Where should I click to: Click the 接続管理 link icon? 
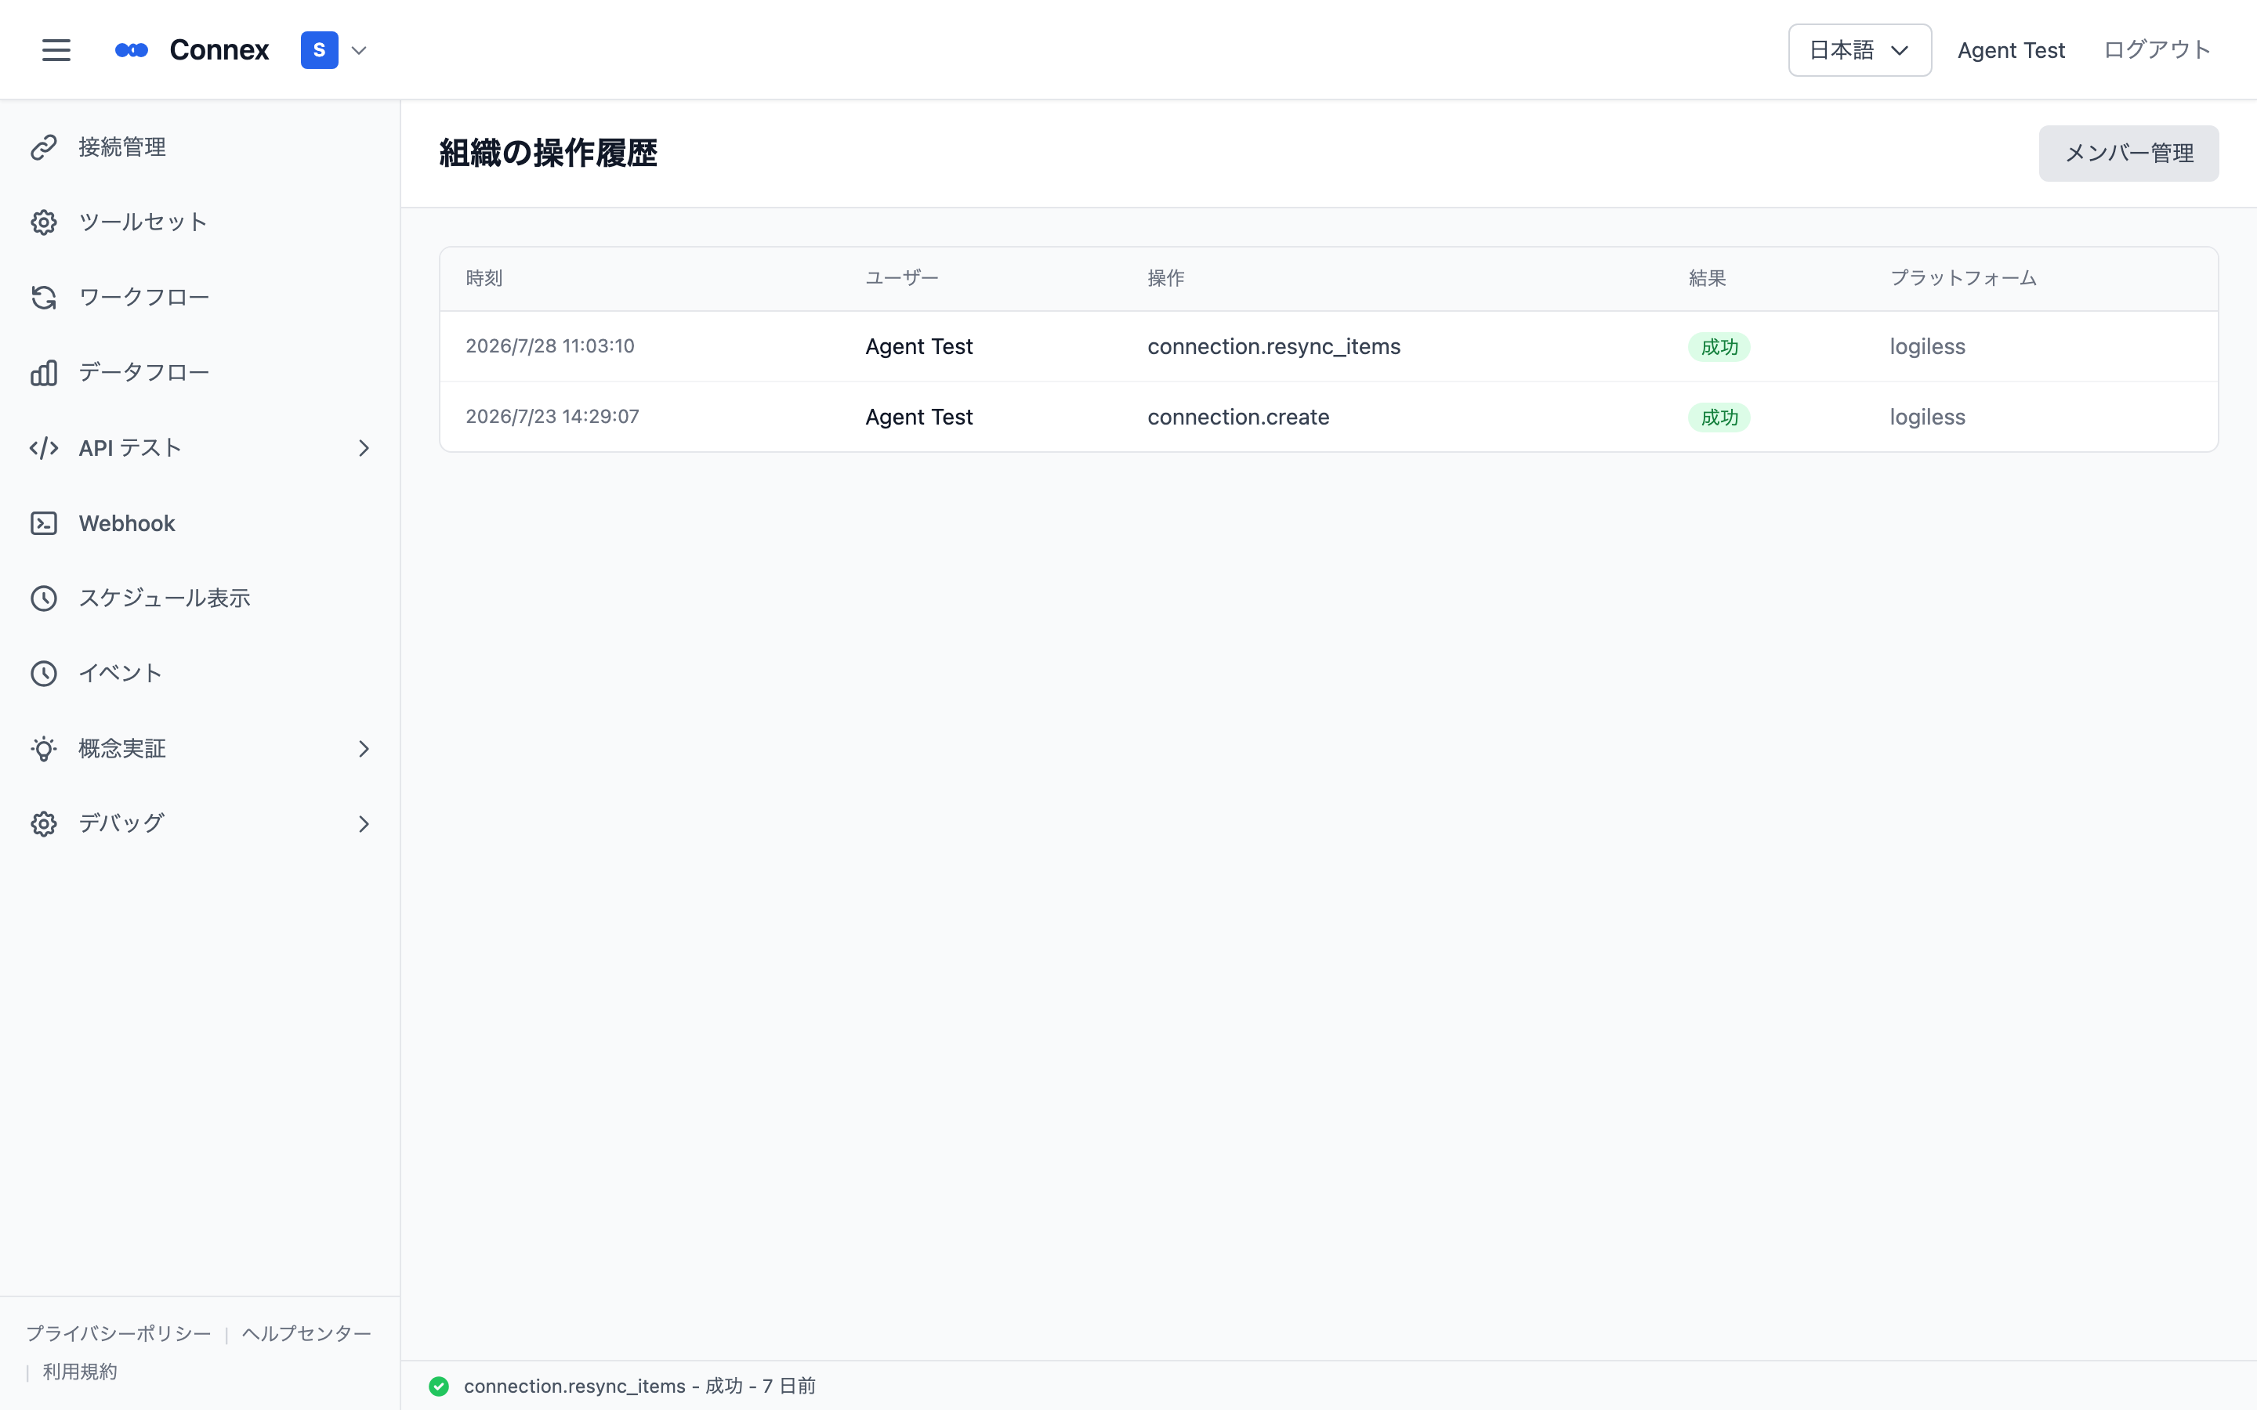[44, 147]
